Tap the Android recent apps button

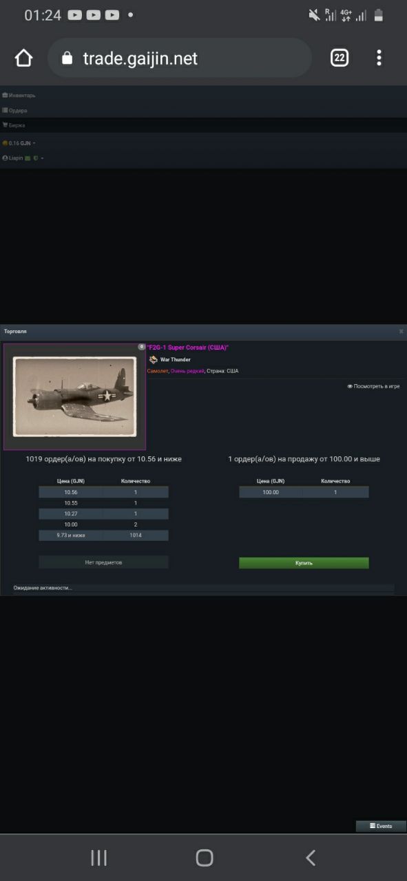coord(99,858)
